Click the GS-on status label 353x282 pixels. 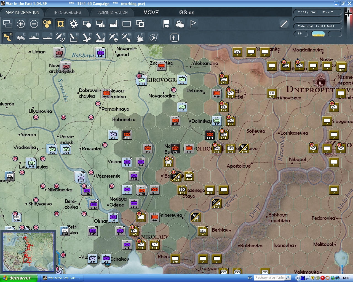pyautogui.click(x=187, y=12)
